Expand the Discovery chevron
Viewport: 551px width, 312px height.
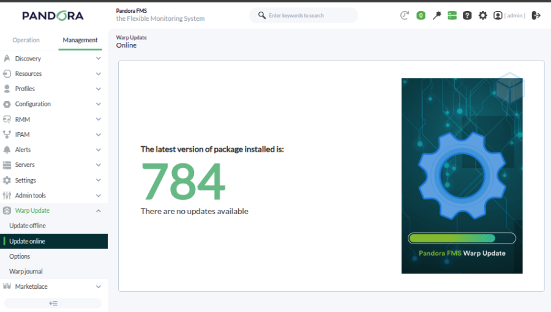(x=99, y=58)
